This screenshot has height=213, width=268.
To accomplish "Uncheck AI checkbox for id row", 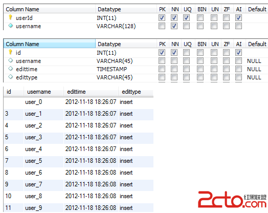I will point(238,53).
